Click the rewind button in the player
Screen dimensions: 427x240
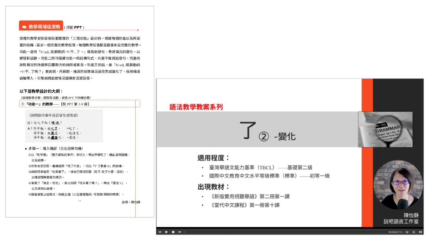pos(160,232)
